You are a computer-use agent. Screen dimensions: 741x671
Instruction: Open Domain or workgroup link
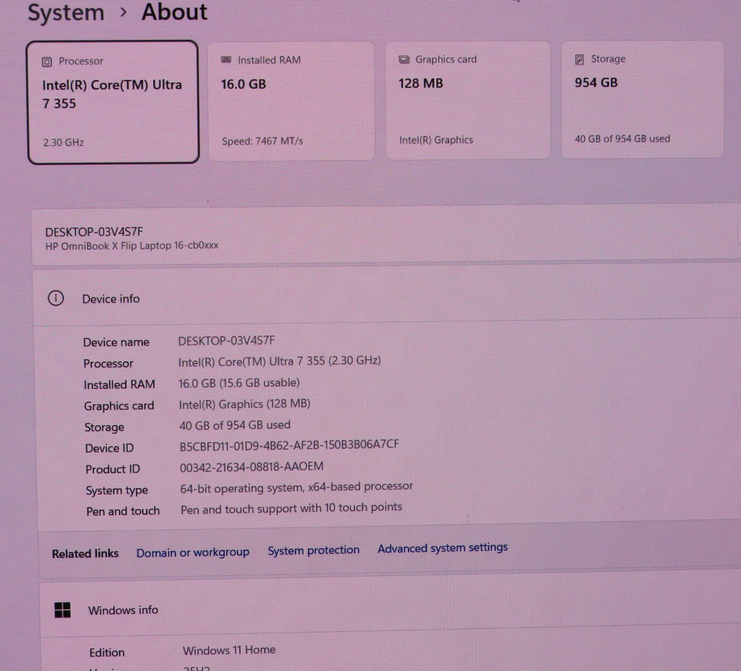(x=193, y=552)
